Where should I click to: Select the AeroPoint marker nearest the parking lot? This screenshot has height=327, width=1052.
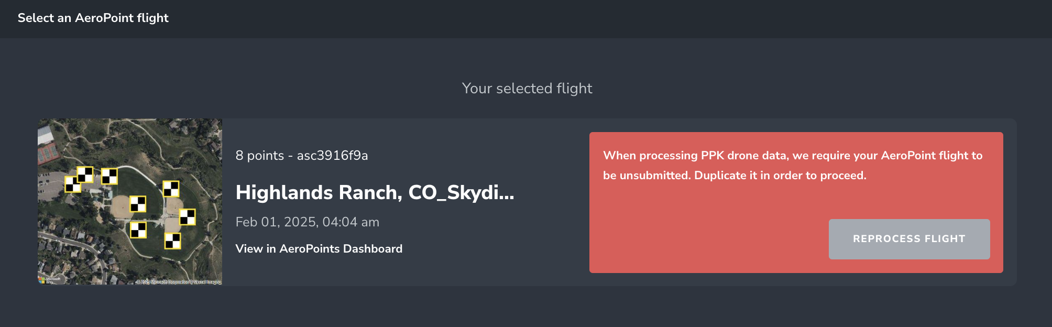tap(73, 184)
